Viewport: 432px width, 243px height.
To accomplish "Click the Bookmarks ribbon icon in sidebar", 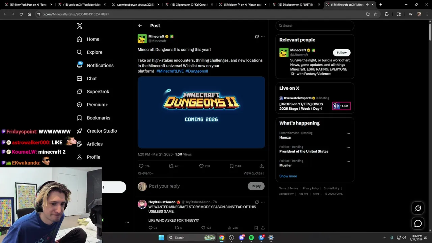I will (79, 118).
